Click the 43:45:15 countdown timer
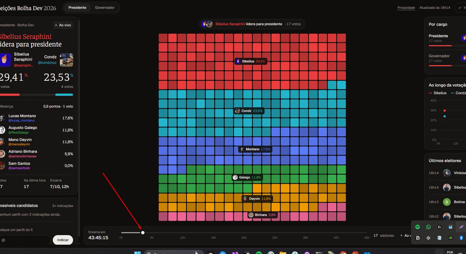This screenshot has width=466, height=254. [x=98, y=237]
